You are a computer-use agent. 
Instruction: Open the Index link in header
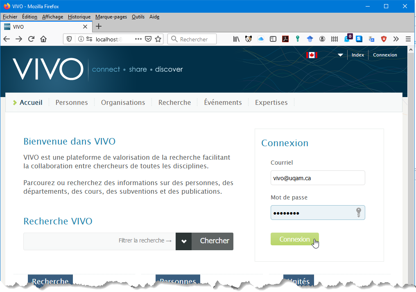[357, 55]
